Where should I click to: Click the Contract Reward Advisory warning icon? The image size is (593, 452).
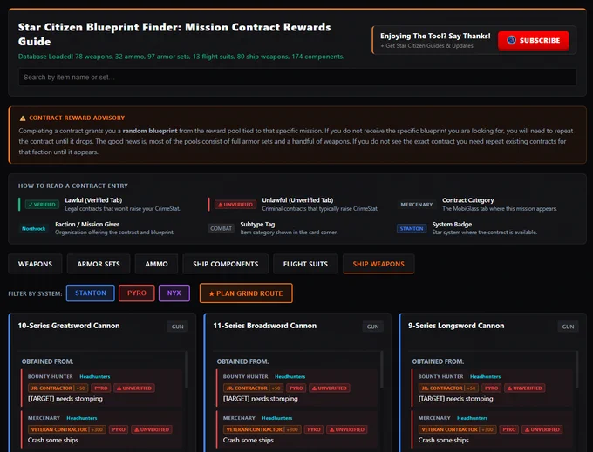point(23,118)
